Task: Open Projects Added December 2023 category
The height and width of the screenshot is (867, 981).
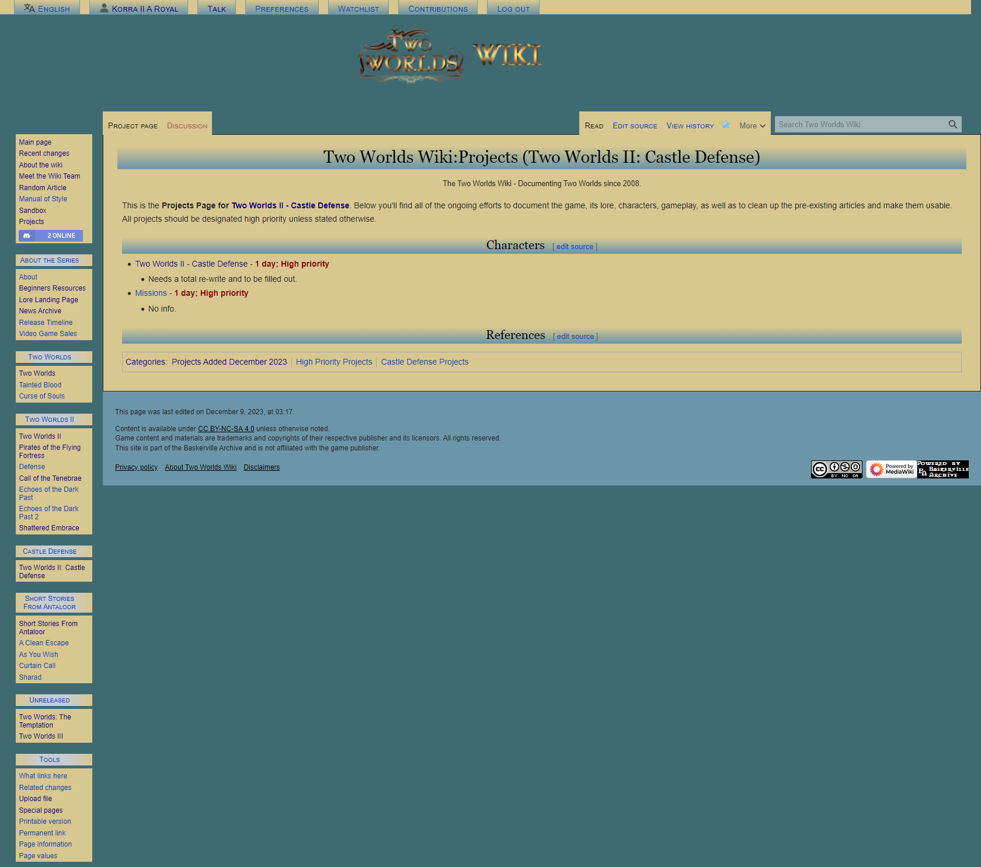Action: pyautogui.click(x=229, y=362)
